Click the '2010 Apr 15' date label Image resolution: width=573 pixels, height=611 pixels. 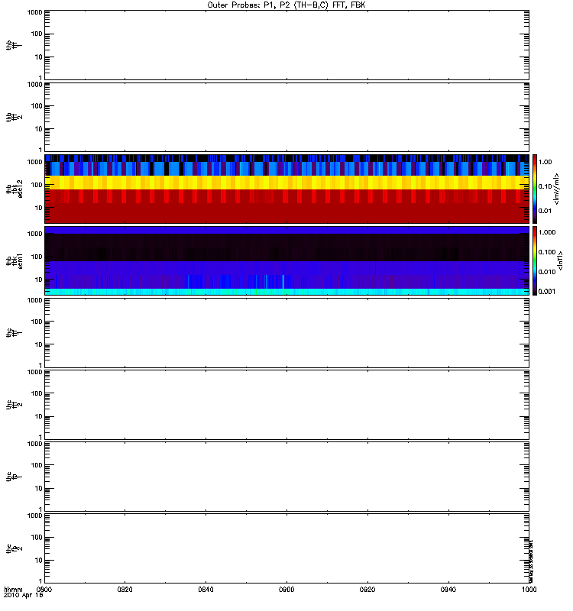click(24, 595)
